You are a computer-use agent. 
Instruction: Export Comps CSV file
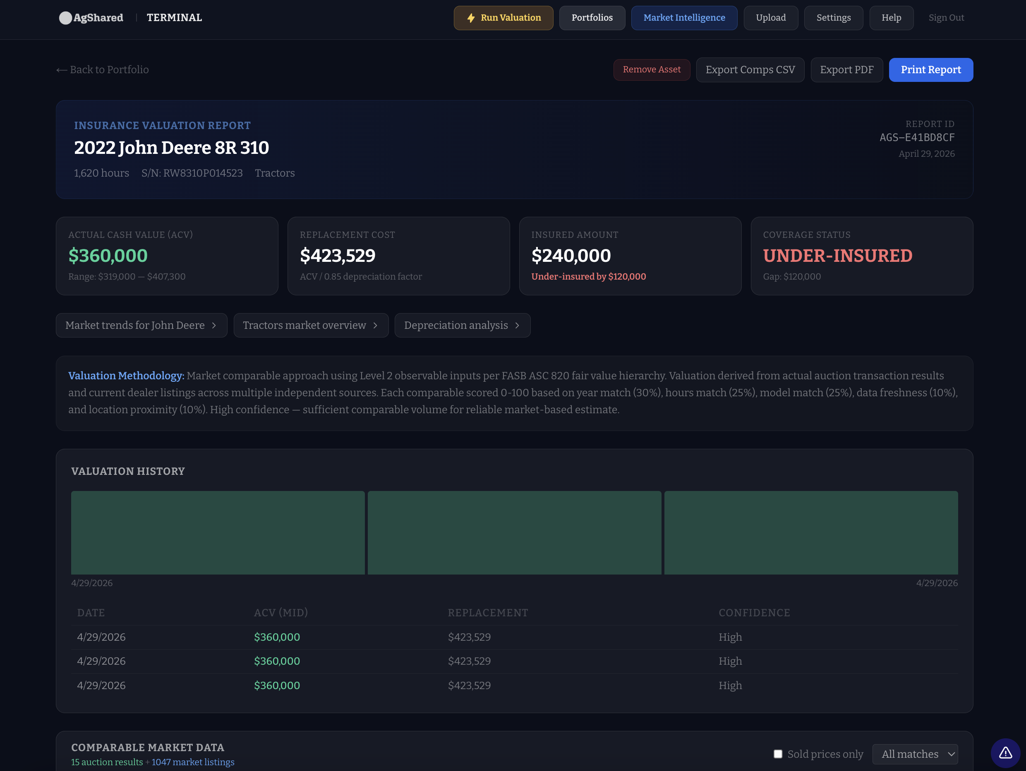click(x=750, y=69)
